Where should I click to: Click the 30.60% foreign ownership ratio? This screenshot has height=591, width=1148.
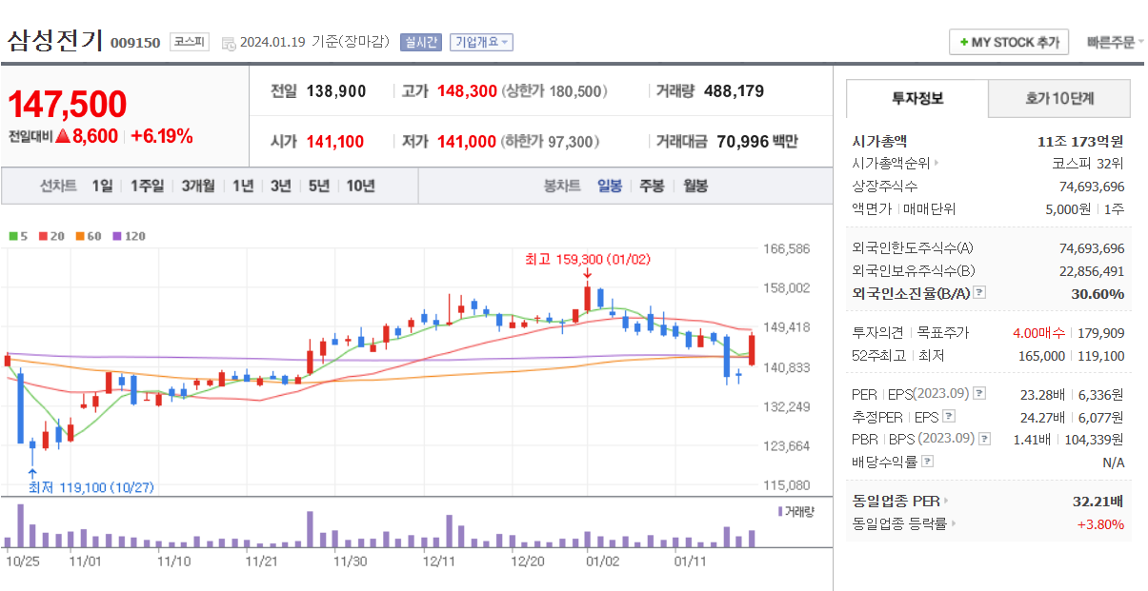click(x=1098, y=294)
